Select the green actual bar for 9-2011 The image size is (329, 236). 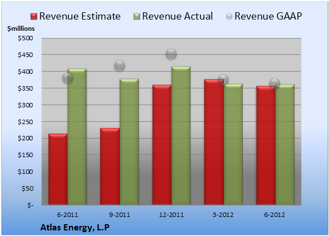click(129, 141)
